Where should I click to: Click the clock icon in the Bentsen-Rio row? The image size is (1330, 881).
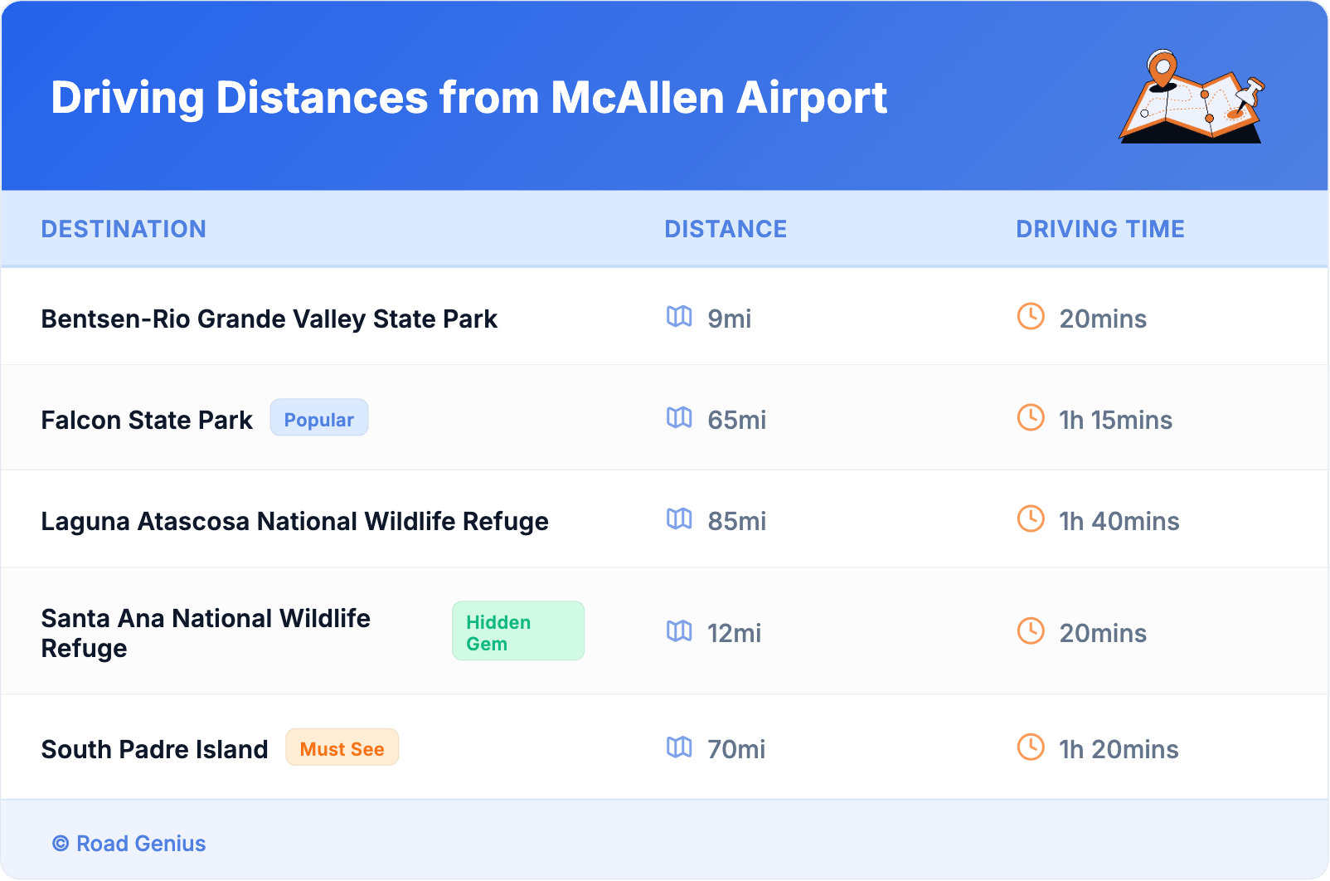[1031, 316]
